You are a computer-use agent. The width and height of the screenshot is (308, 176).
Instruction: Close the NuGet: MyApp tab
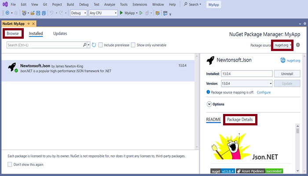point(33,24)
